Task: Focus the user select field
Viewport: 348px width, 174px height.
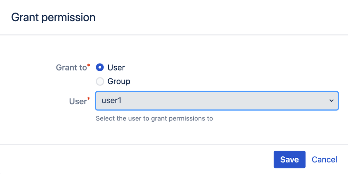Action: click(x=217, y=101)
